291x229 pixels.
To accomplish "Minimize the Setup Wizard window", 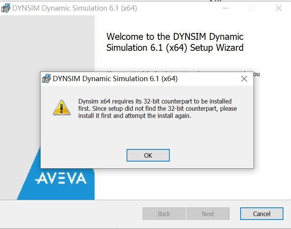I will 226,8.
